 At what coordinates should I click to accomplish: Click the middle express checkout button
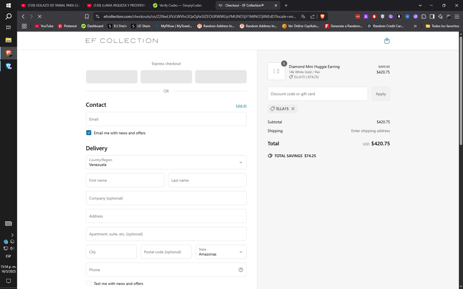pyautogui.click(x=166, y=76)
